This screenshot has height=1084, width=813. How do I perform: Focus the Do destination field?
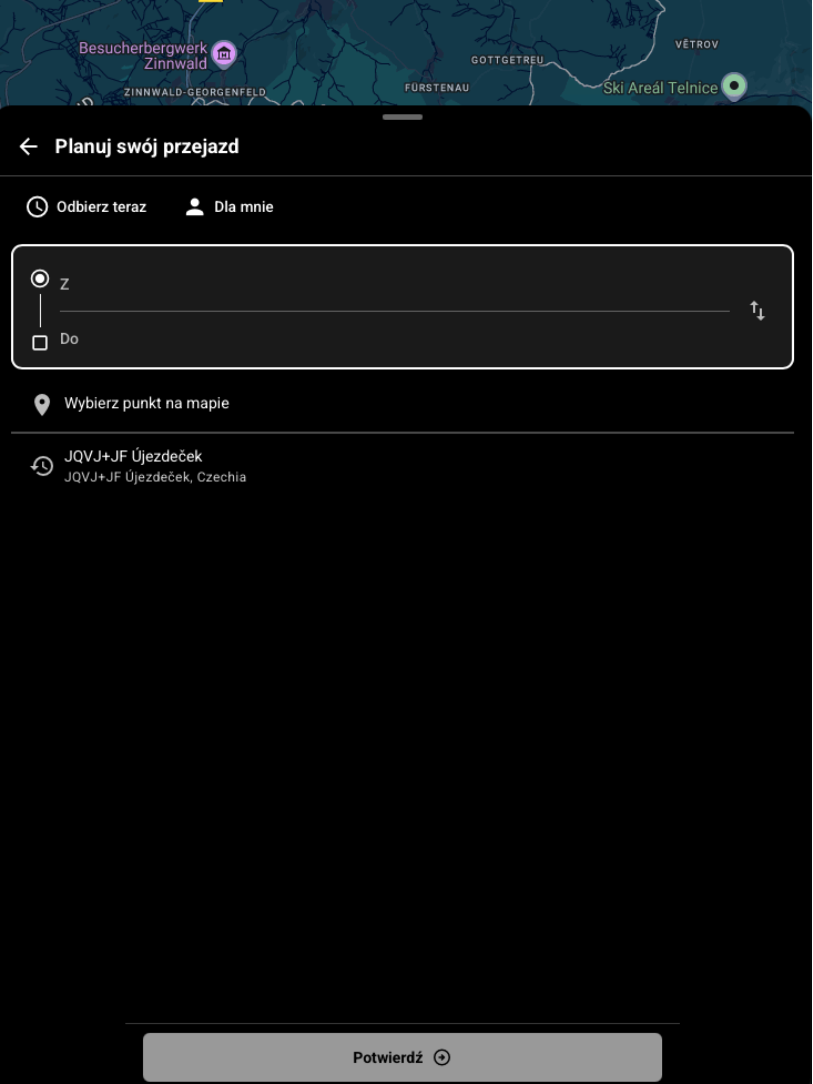[x=395, y=339]
